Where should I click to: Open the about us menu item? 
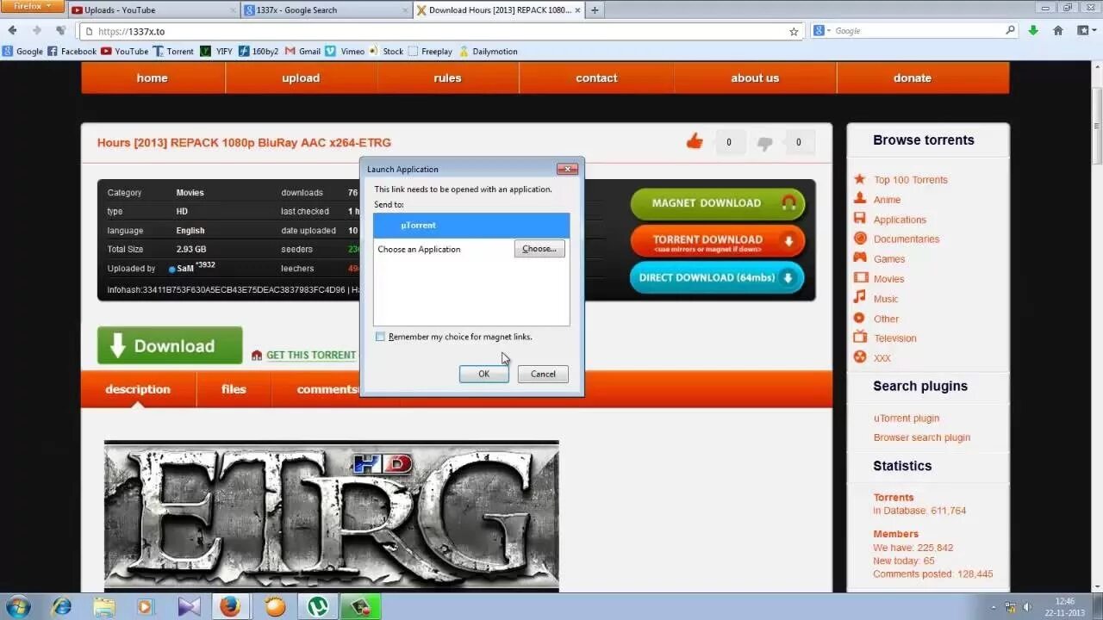pyautogui.click(x=755, y=77)
